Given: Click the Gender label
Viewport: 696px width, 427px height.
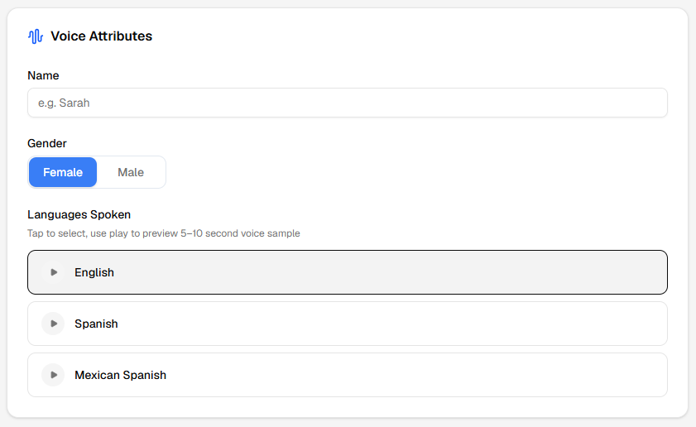Looking at the screenshot, I should tap(47, 143).
